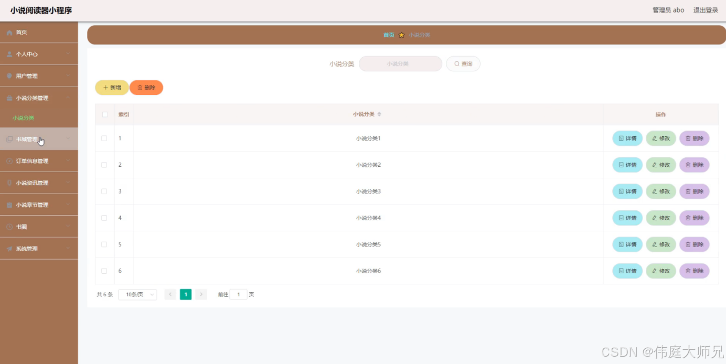Screen dimensions: 726x364
Task: Click the 小说分类 search input field
Action: click(400, 64)
